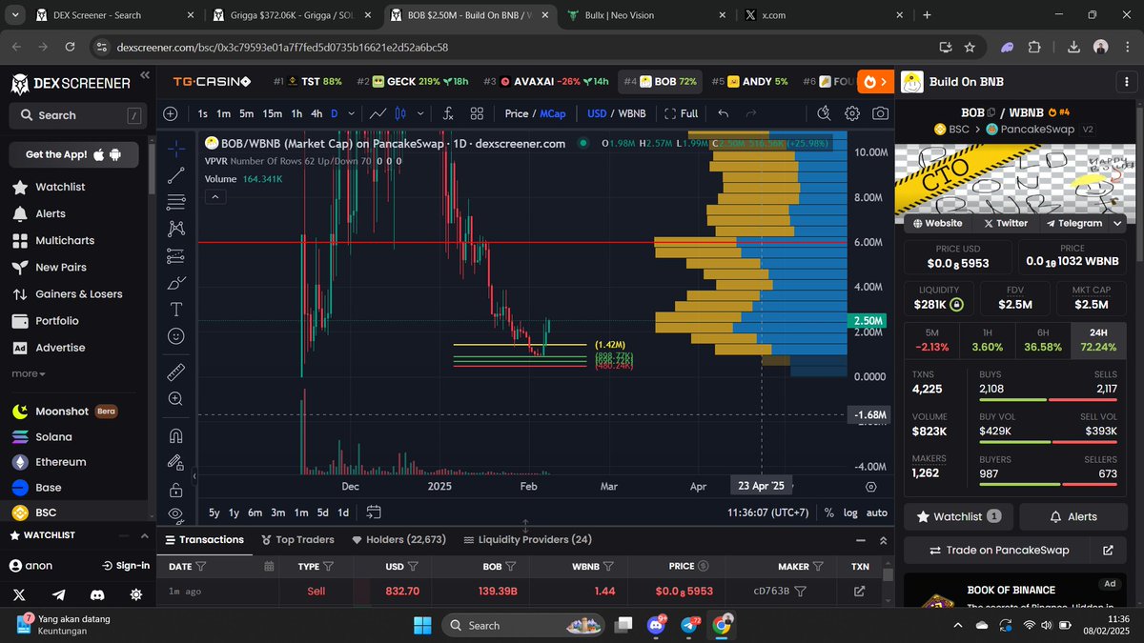The width and height of the screenshot is (1144, 643).
Task: Click the DEX Screener search field
Action: (76, 115)
